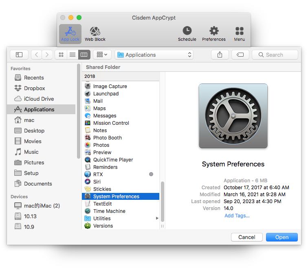Select Siri in the app list
308x270 pixels.
click(121, 182)
